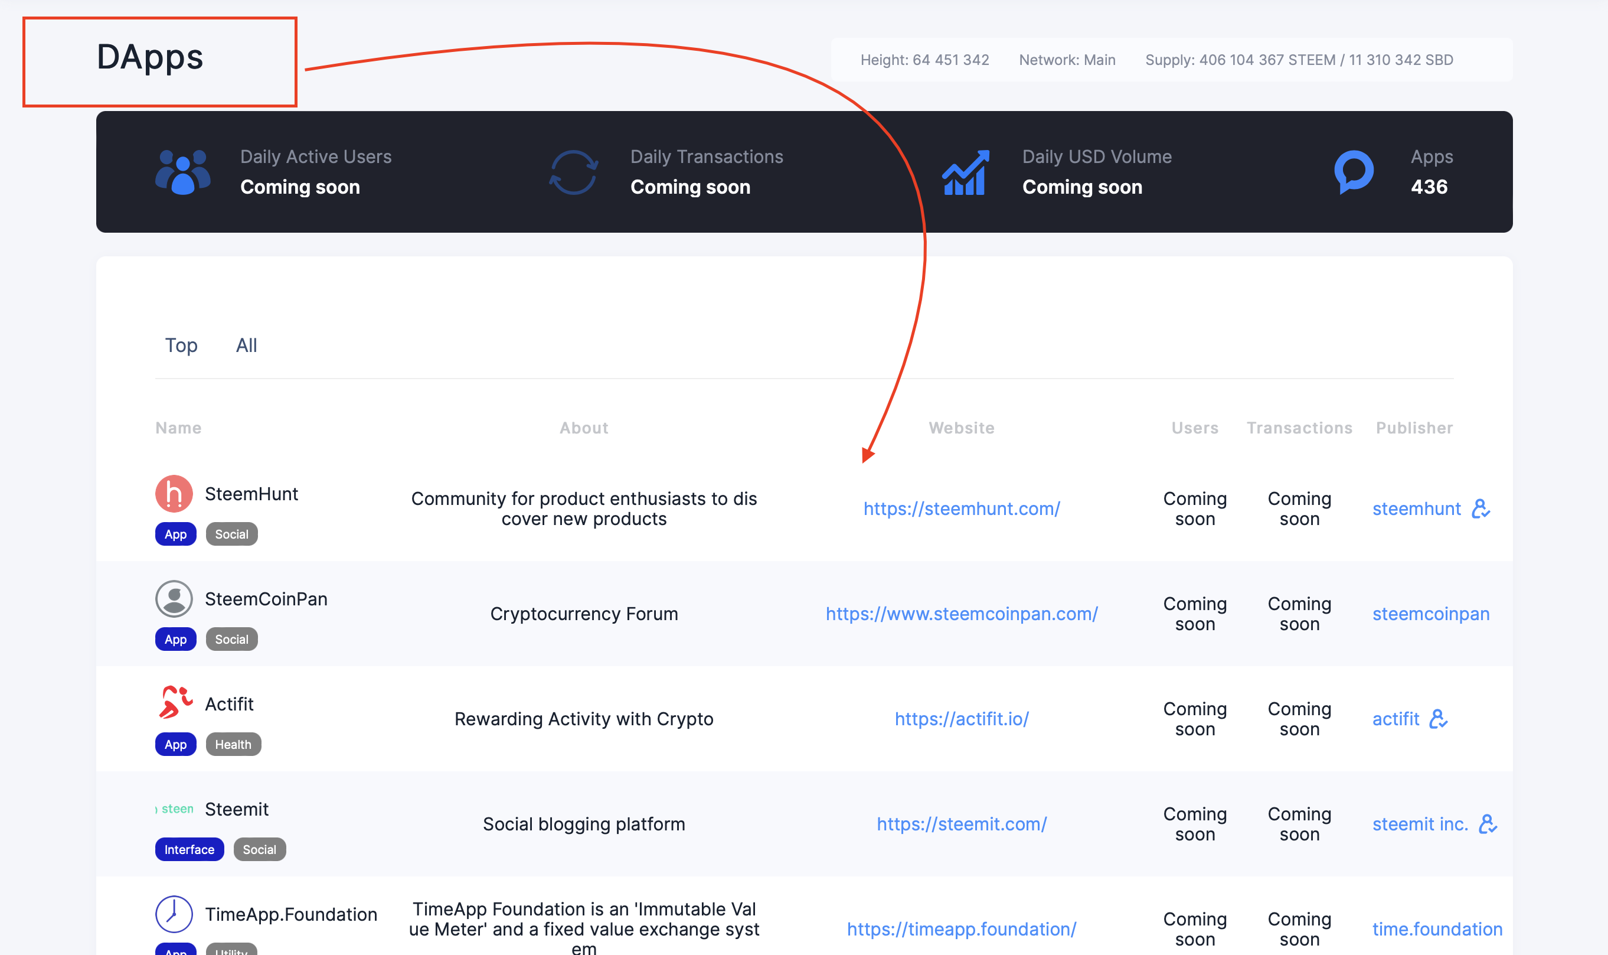1608x955 pixels.
Task: Click the Steemit logo thumbnail
Action: (174, 809)
